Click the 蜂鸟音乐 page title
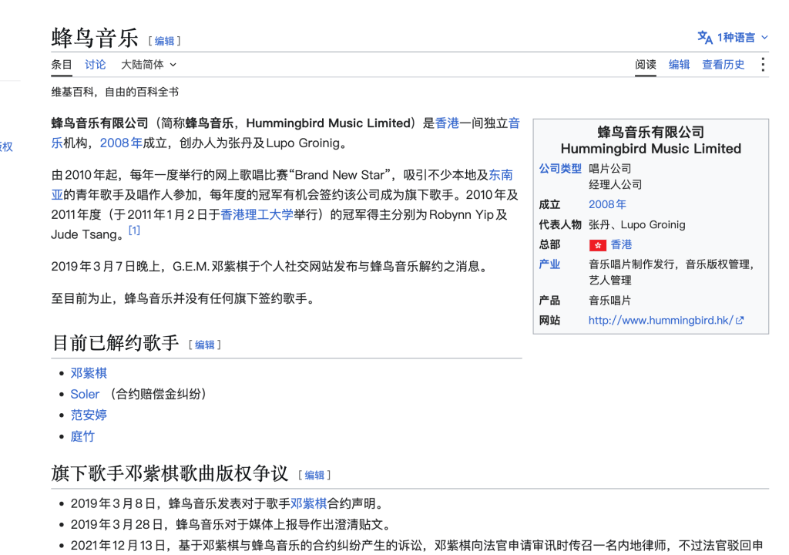 tap(95, 38)
